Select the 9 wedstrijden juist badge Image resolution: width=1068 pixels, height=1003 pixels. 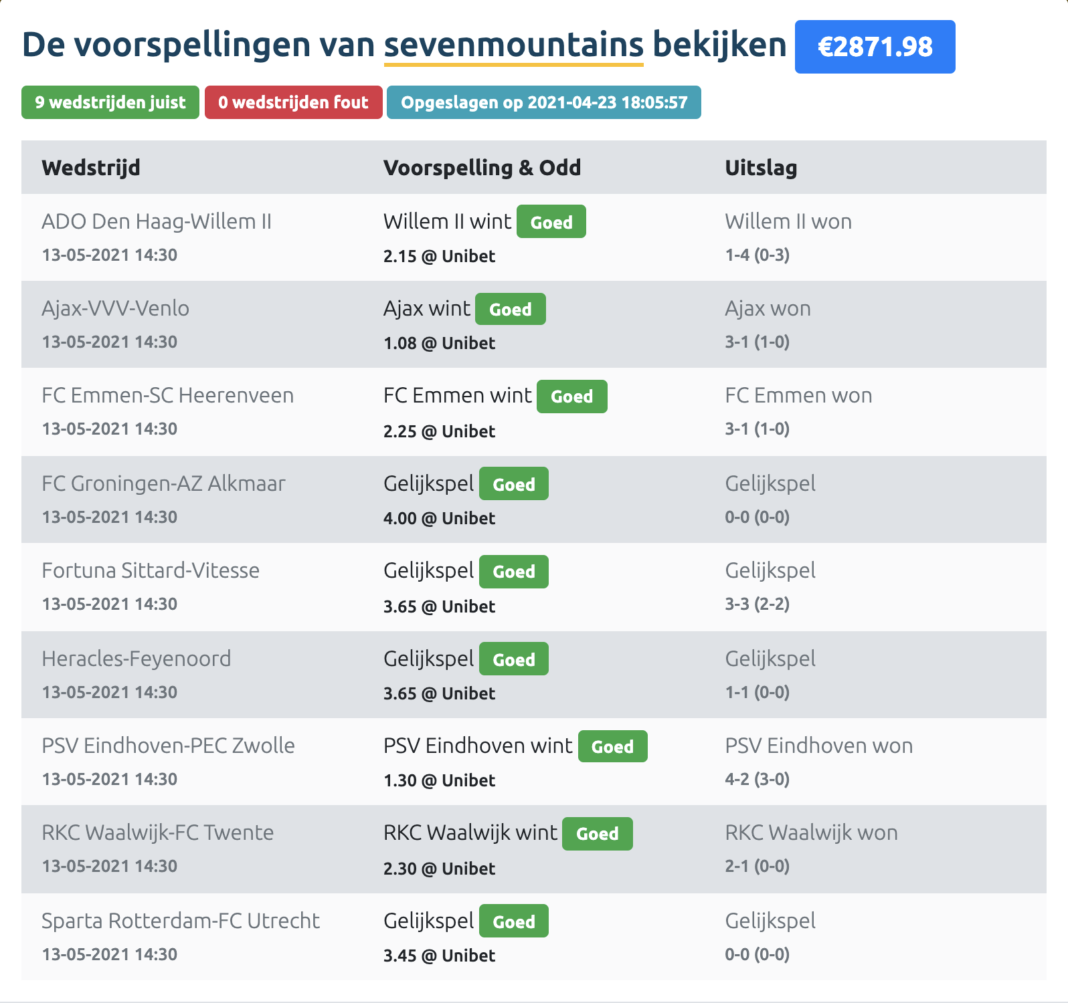[x=110, y=102]
